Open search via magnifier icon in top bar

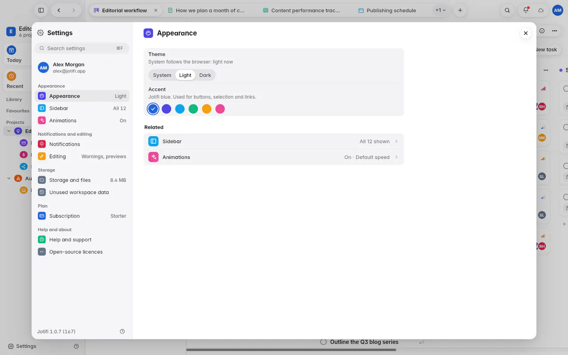click(x=507, y=10)
